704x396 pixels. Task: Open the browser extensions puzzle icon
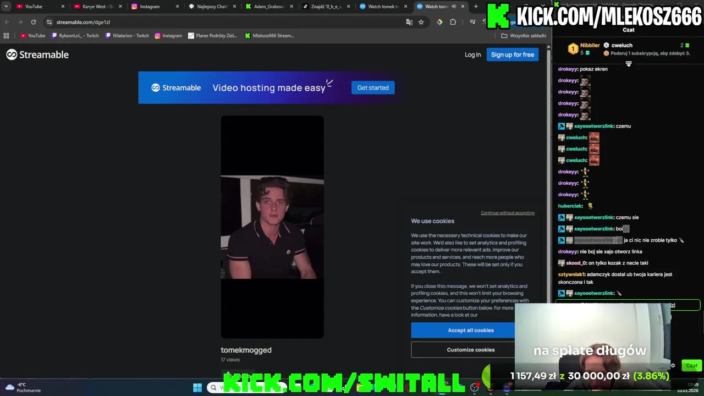coord(453,22)
